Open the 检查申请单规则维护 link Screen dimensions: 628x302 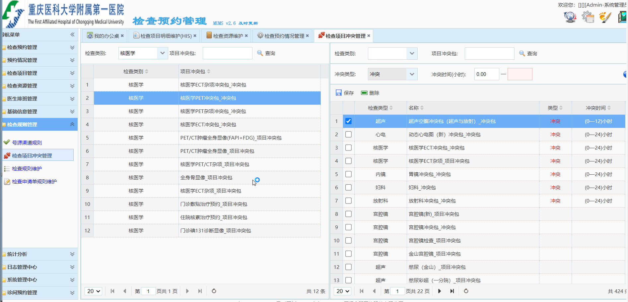[x=34, y=182]
